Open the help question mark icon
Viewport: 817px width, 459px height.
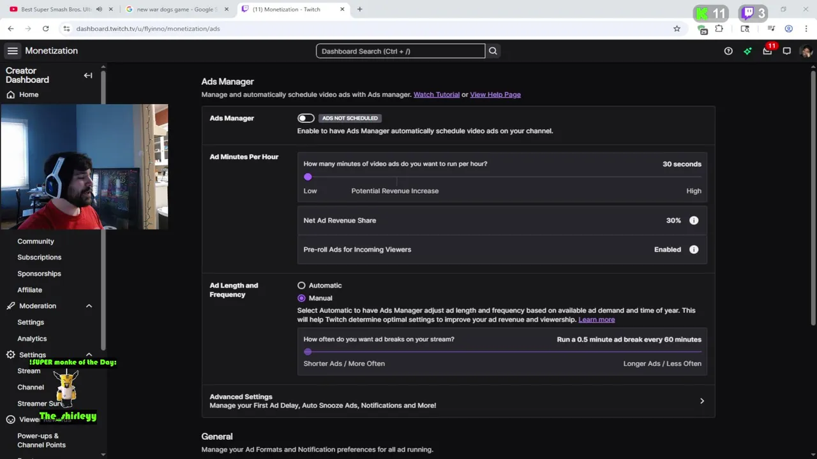coord(728,51)
